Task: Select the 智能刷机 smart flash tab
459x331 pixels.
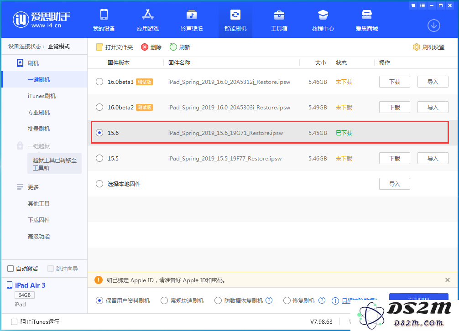Action: (235, 20)
